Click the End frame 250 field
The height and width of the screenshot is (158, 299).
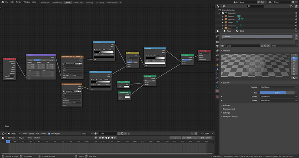[x=205, y=138]
